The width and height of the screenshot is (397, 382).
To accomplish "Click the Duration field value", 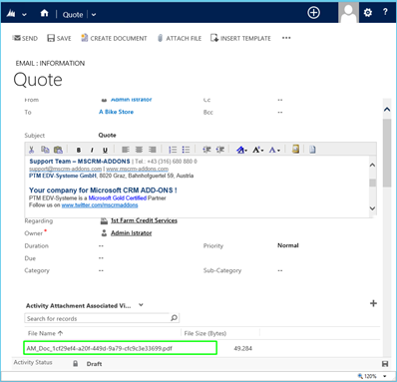I will click(101, 246).
